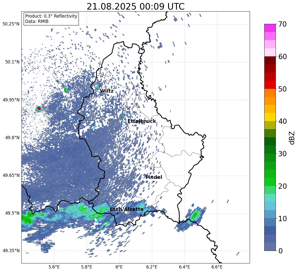The width and height of the screenshot is (298, 272).
Task: Click the 0 value on the colorbar
Action: click(281, 251)
